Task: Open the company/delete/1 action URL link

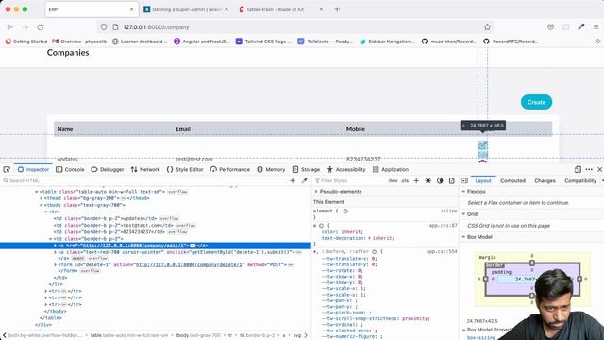Action: pos(190,264)
